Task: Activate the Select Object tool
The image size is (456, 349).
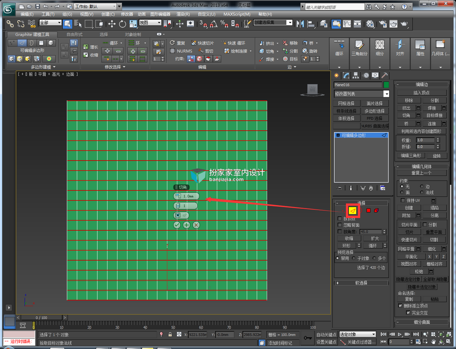Action: (67, 24)
